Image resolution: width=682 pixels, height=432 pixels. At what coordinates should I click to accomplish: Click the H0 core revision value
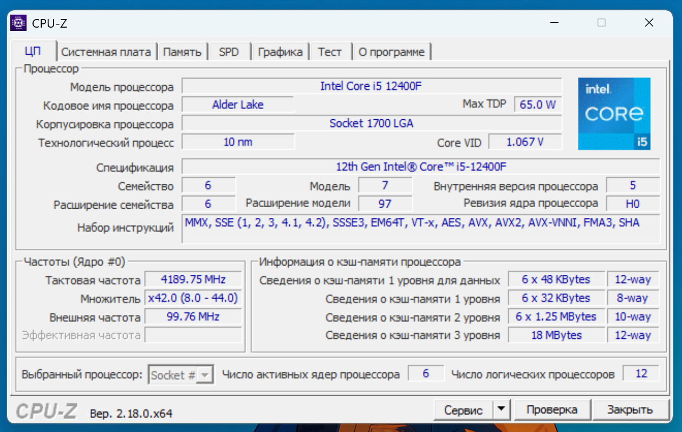tap(633, 204)
